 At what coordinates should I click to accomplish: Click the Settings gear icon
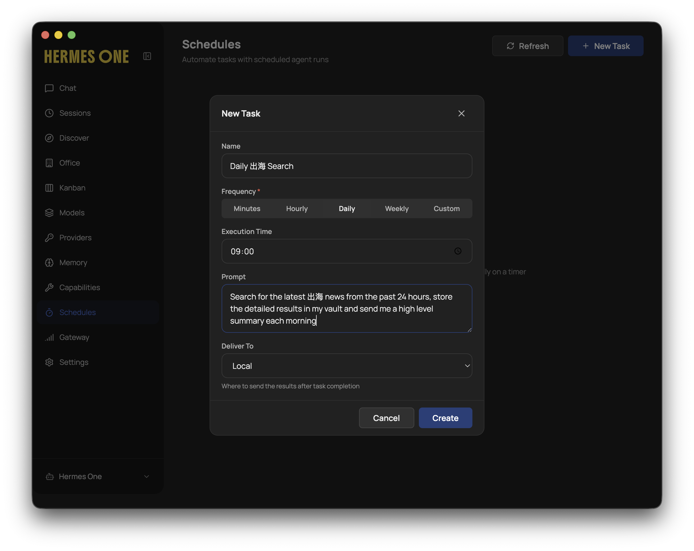click(x=49, y=362)
